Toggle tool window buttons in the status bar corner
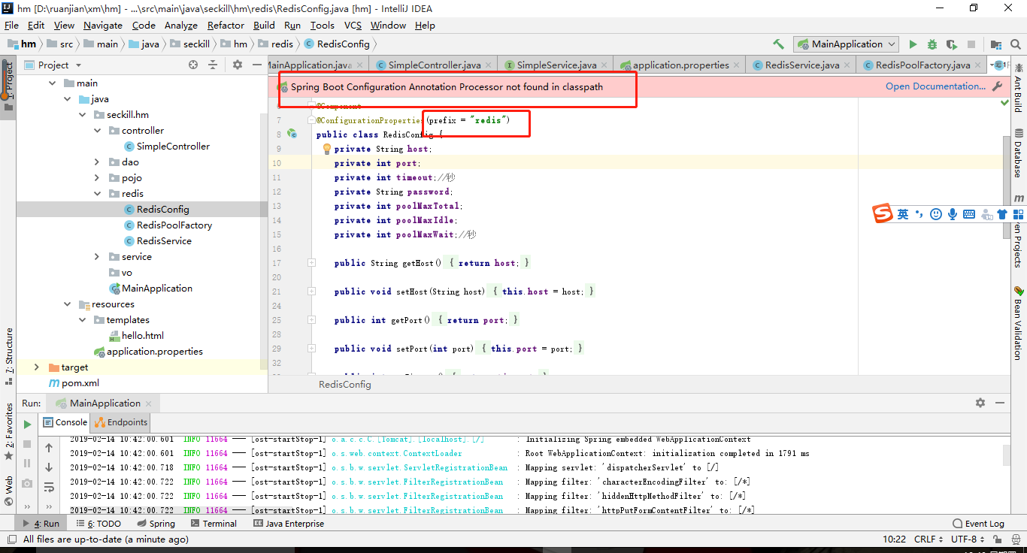Viewport: 1027px width, 553px height. (x=11, y=539)
